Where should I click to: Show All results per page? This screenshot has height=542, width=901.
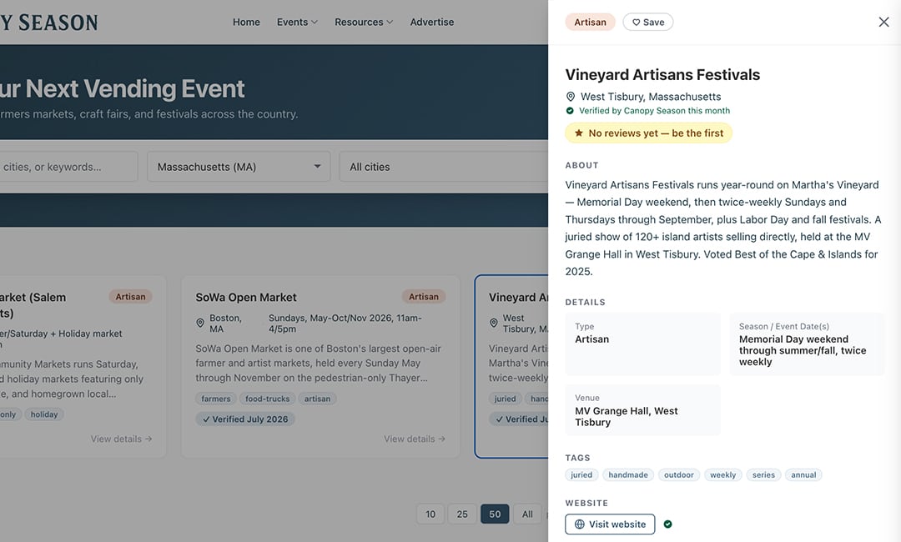[x=527, y=514]
